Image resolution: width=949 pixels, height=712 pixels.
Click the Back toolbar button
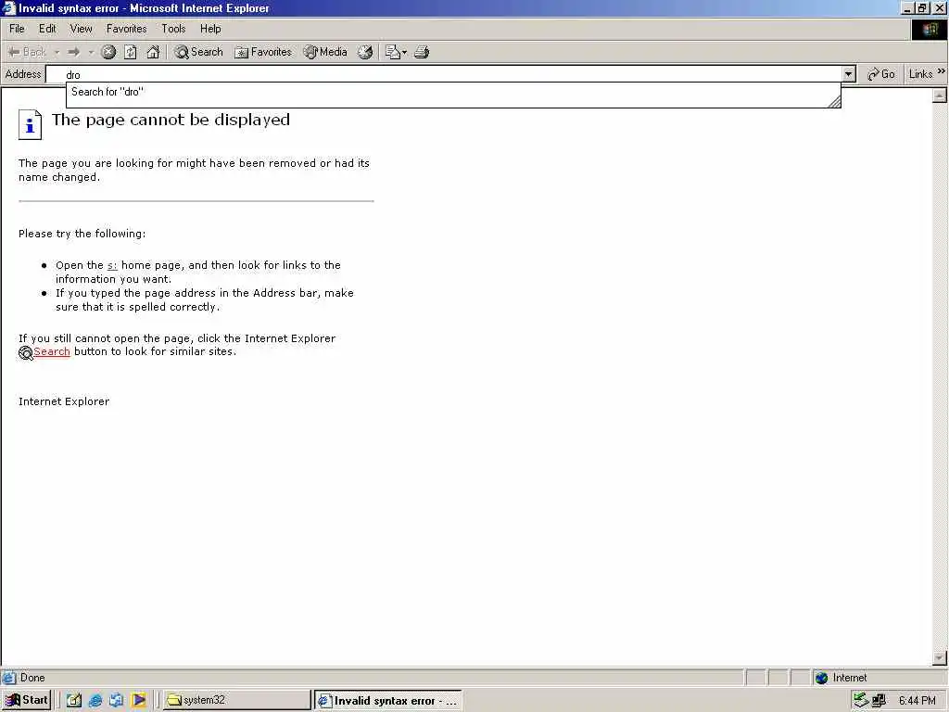click(x=27, y=52)
